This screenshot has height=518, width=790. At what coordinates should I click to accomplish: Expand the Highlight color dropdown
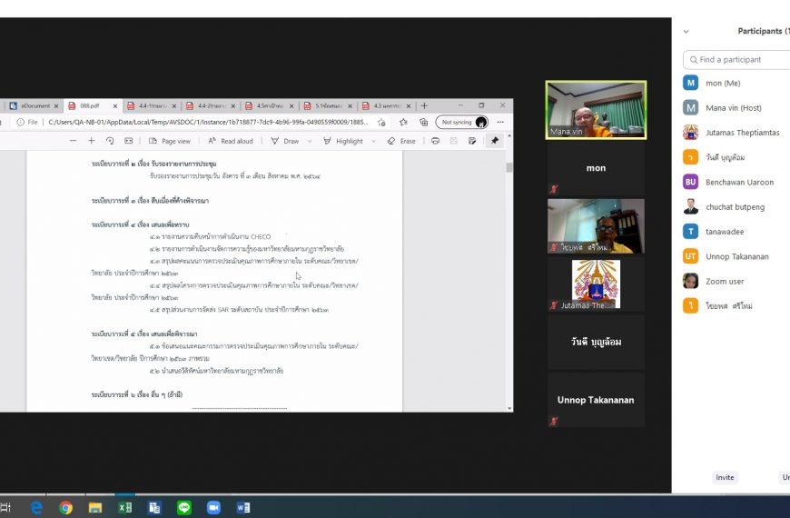(x=373, y=141)
